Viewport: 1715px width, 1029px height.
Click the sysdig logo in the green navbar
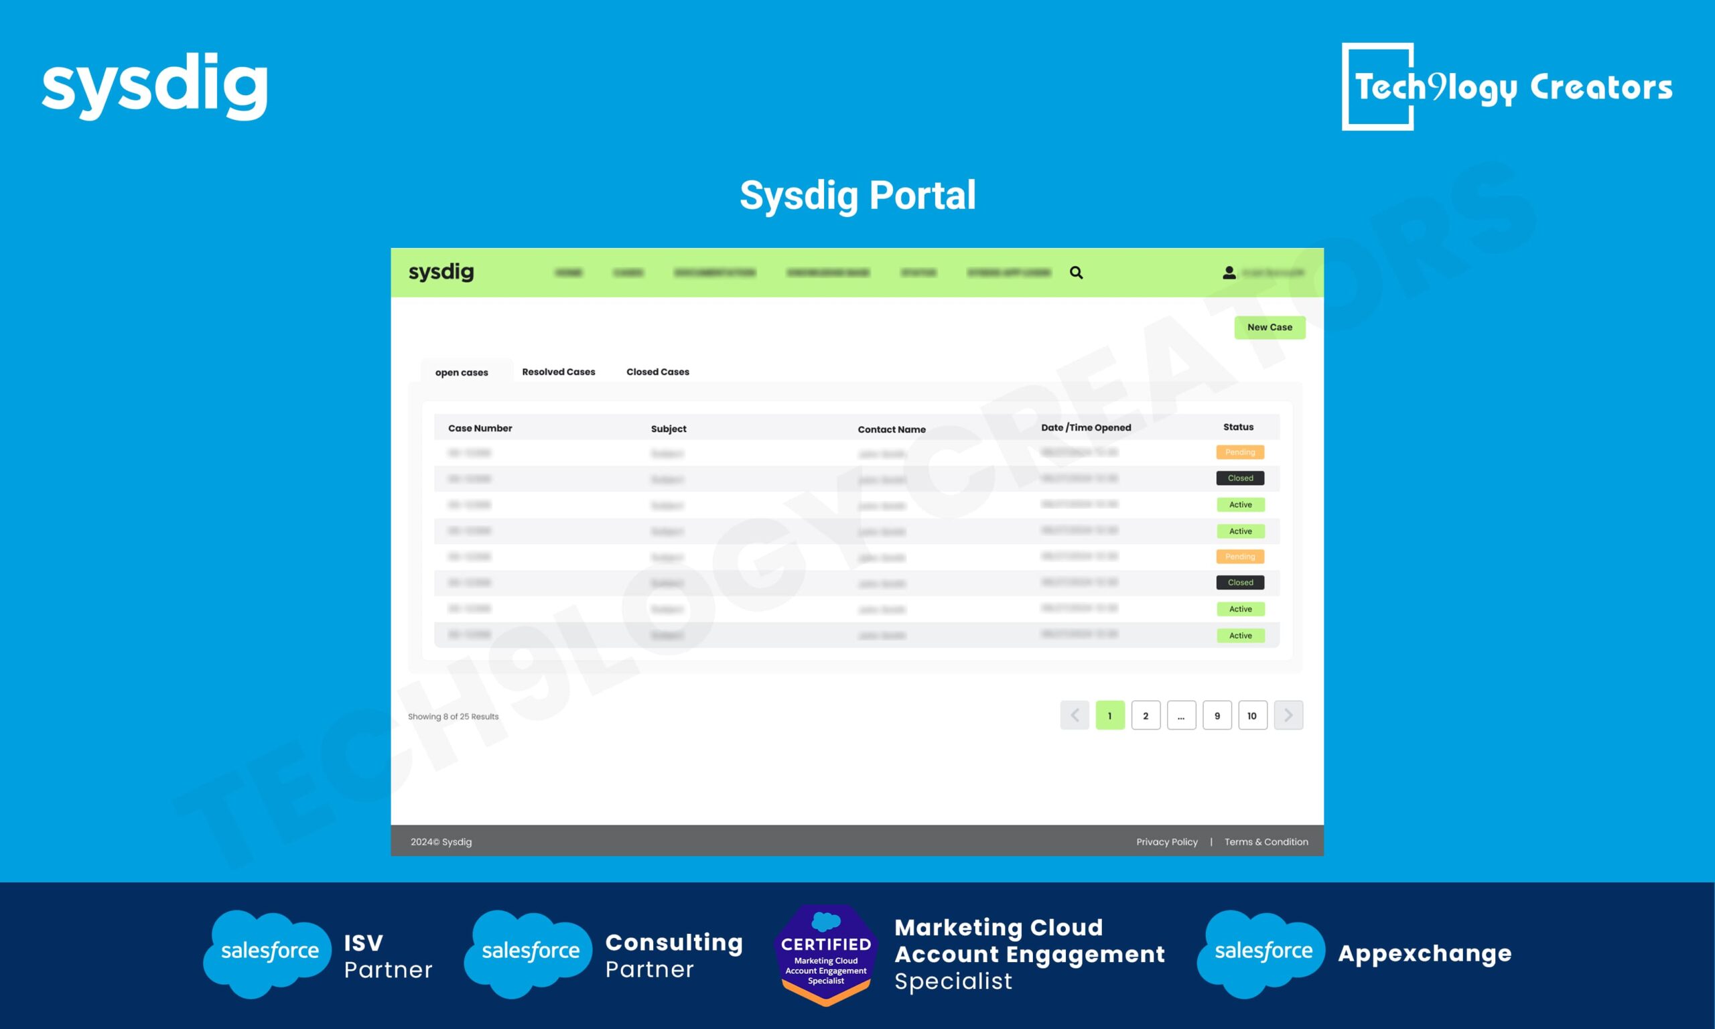click(x=441, y=273)
